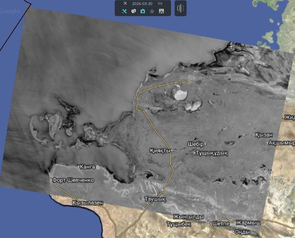Toggle the star favorite icon
The height and width of the screenshot is (238, 295).
tap(152, 11)
